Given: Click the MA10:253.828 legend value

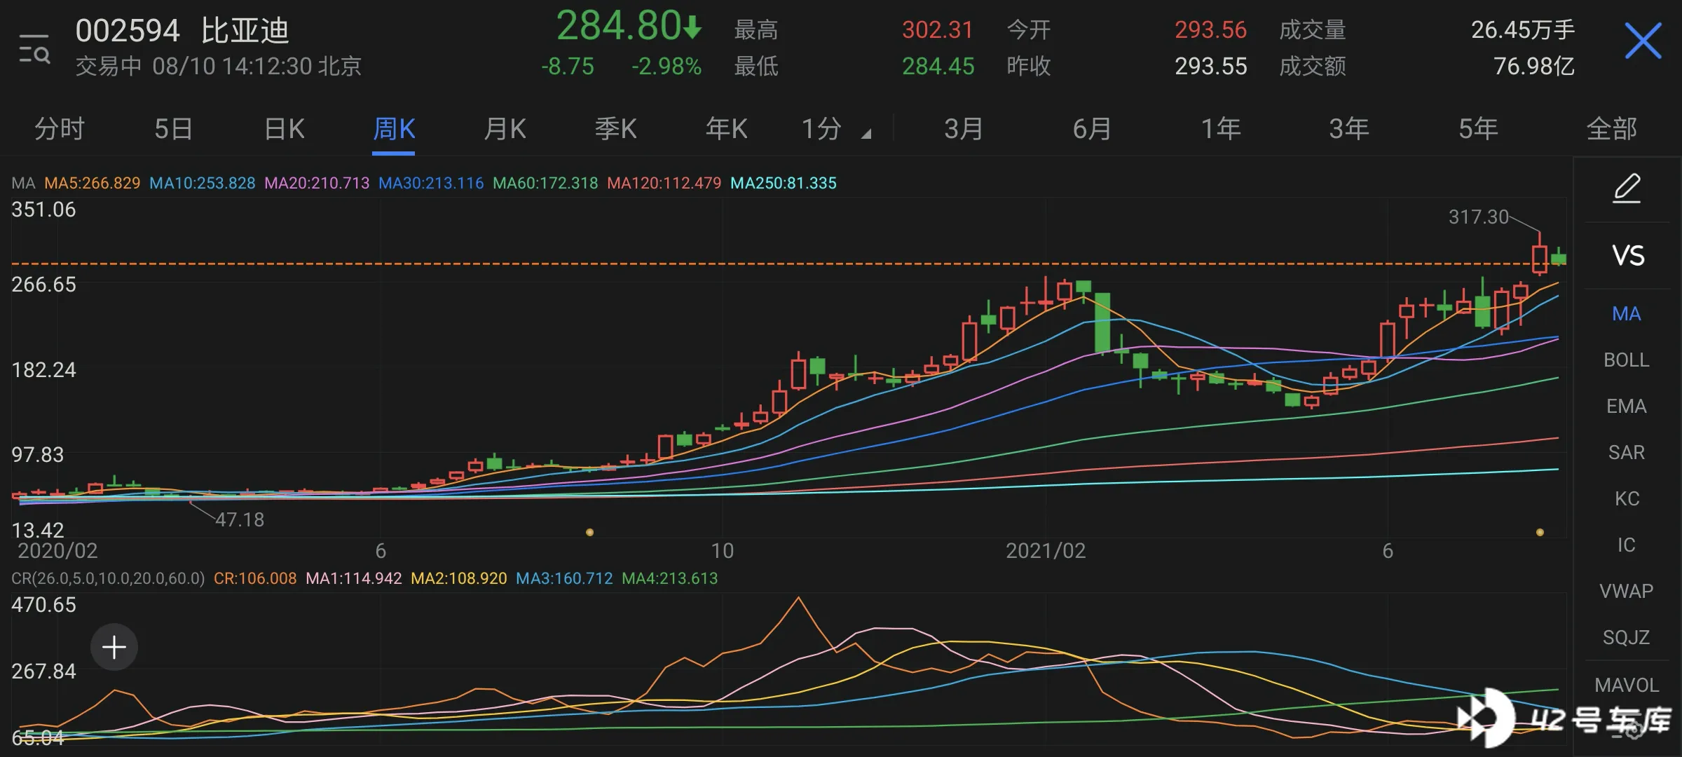Looking at the screenshot, I should point(203,183).
